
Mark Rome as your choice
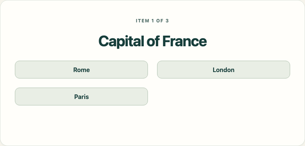click(x=81, y=70)
